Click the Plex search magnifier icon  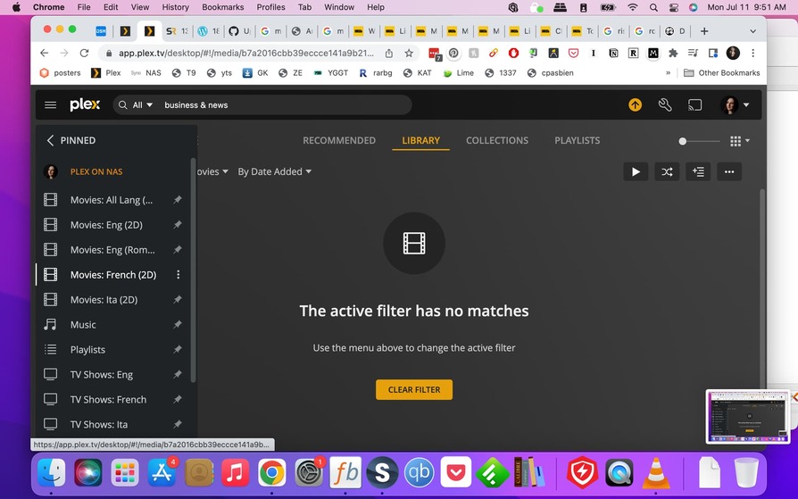(x=122, y=105)
